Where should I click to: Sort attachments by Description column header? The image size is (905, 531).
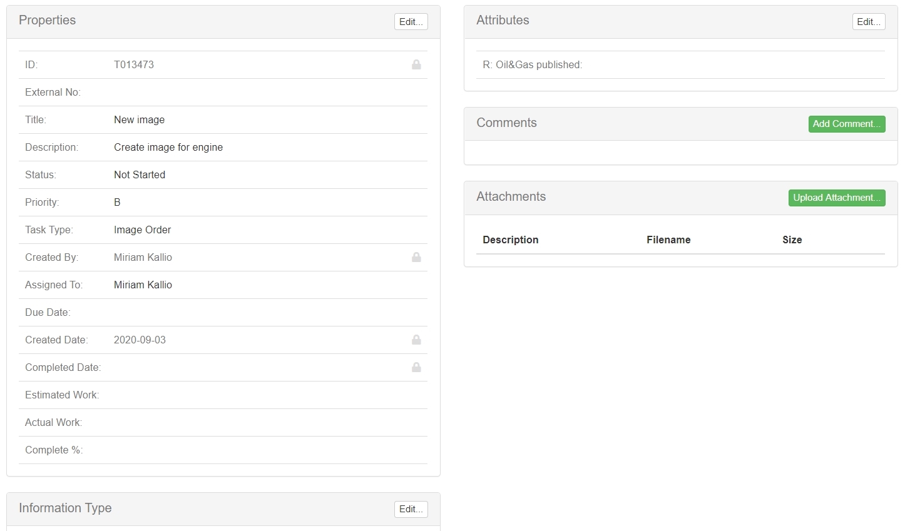[510, 240]
